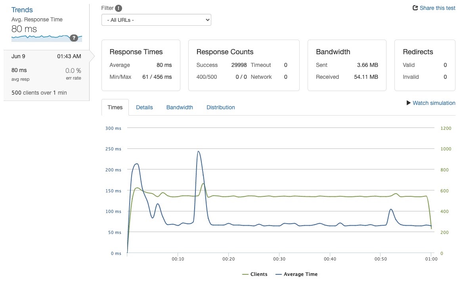
Task: Click the 400/500 label in Response Counts
Action: pyautogui.click(x=207, y=77)
